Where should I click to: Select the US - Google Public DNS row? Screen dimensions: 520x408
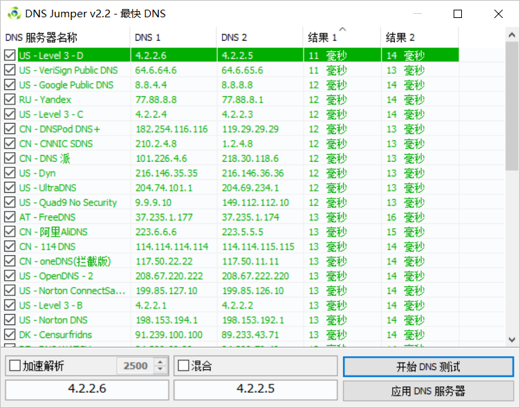tap(232, 84)
